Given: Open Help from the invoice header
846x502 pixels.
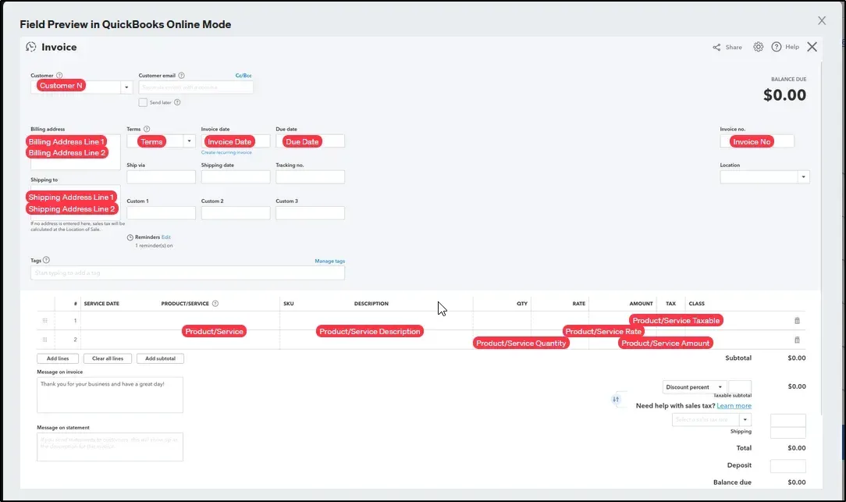Looking at the screenshot, I should click(x=785, y=47).
